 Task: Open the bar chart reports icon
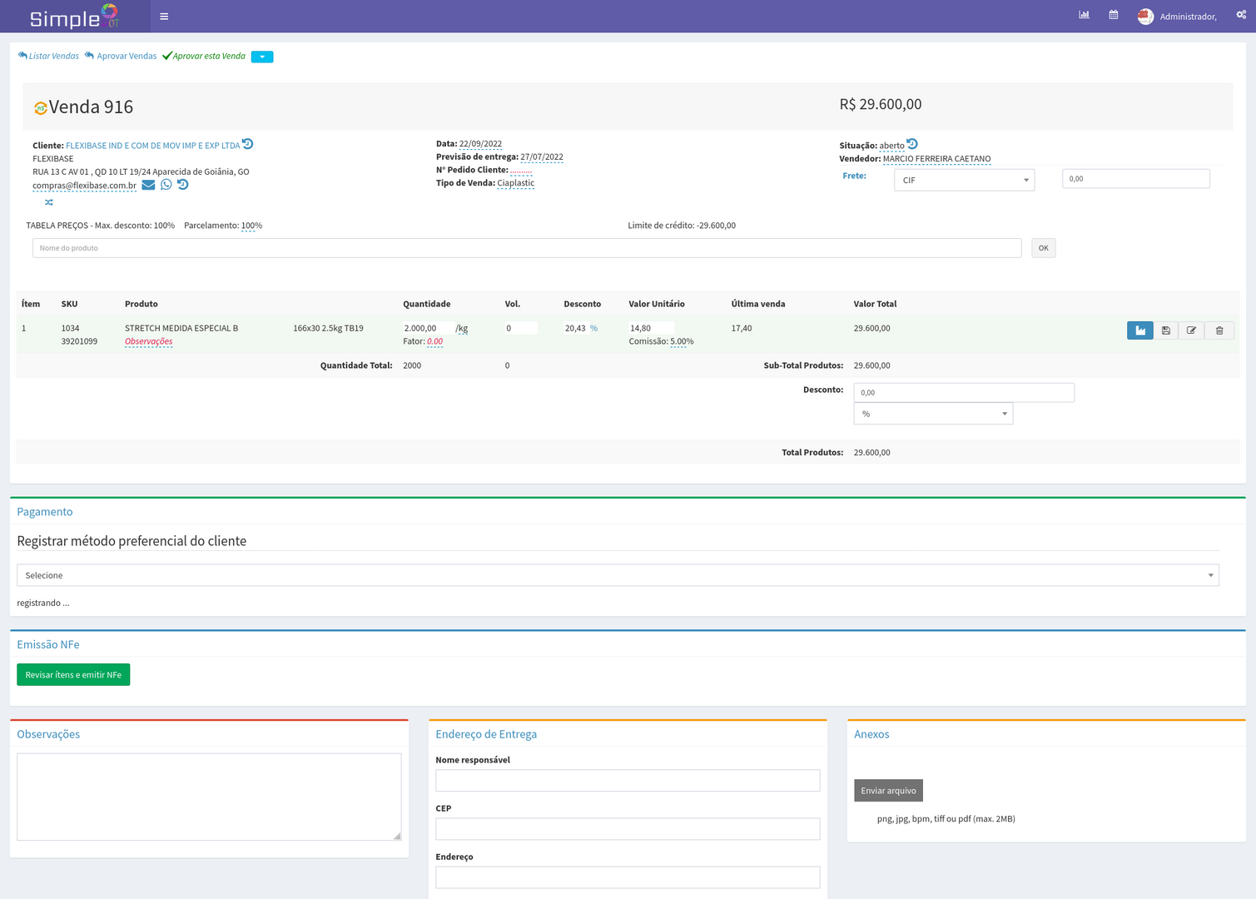(x=1084, y=15)
